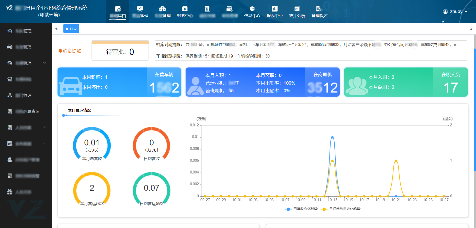Toggle the 日营收变化趋势 legend series
Screen dimensions: 476x228
pyautogui.click(x=301, y=209)
